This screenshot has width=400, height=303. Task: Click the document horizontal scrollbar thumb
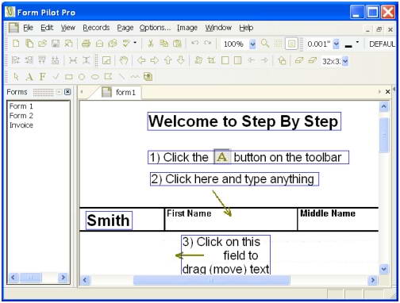pyautogui.click(x=212, y=280)
